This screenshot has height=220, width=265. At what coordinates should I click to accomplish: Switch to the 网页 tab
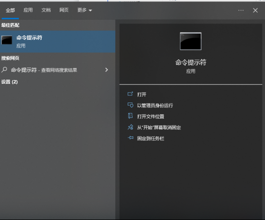click(x=64, y=10)
